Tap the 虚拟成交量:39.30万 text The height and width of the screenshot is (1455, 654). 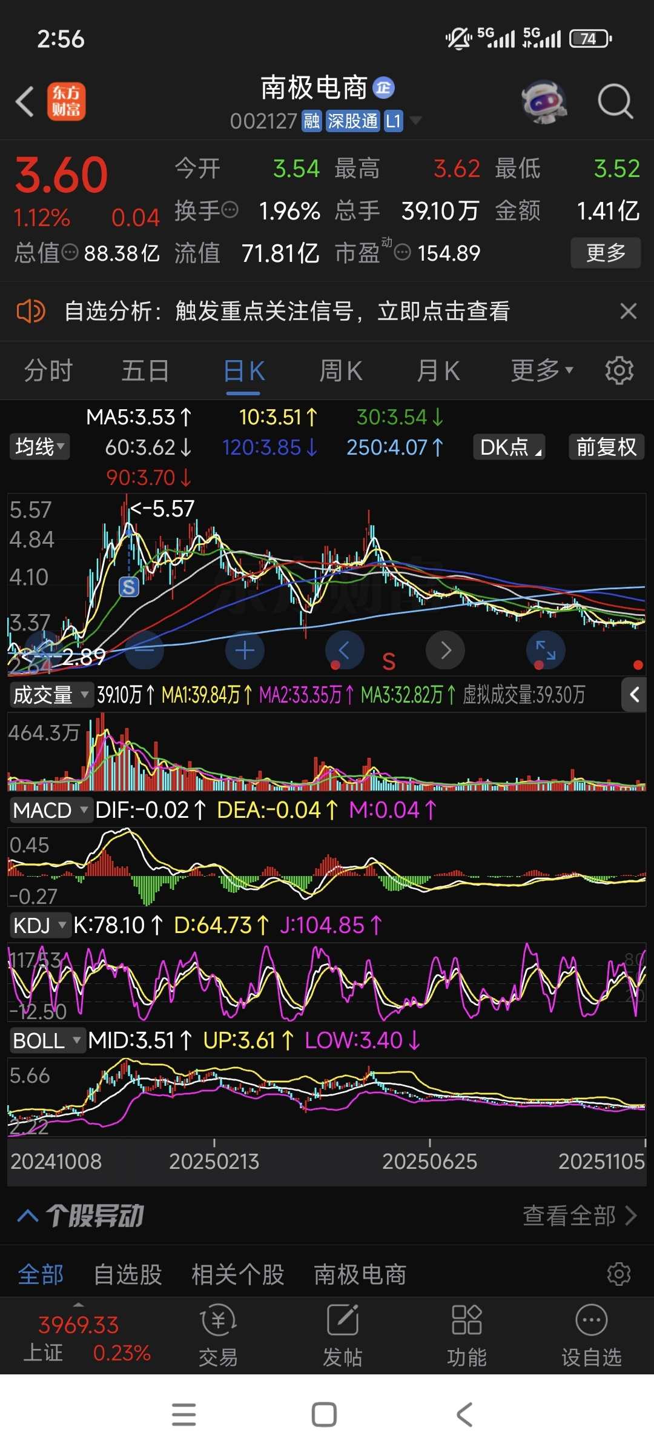click(524, 694)
